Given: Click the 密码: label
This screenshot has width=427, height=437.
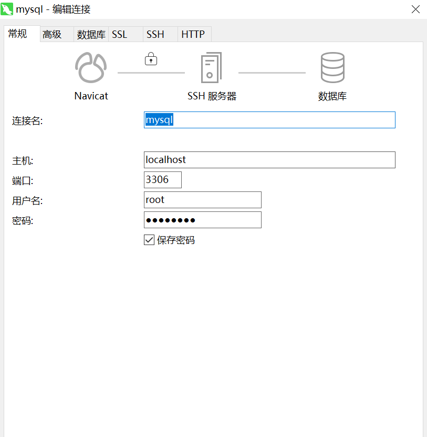Looking at the screenshot, I should (x=23, y=221).
